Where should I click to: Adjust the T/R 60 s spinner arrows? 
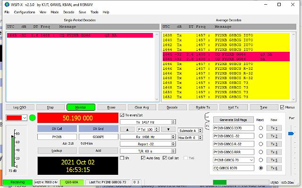tap(173, 151)
